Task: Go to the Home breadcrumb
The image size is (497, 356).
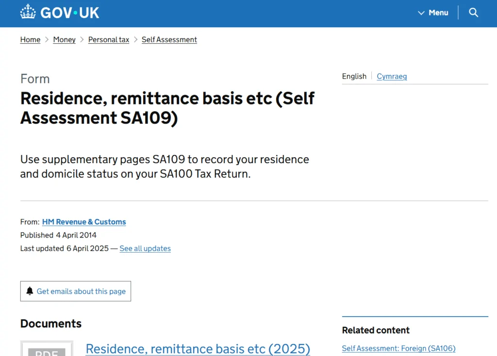Action: pyautogui.click(x=30, y=40)
